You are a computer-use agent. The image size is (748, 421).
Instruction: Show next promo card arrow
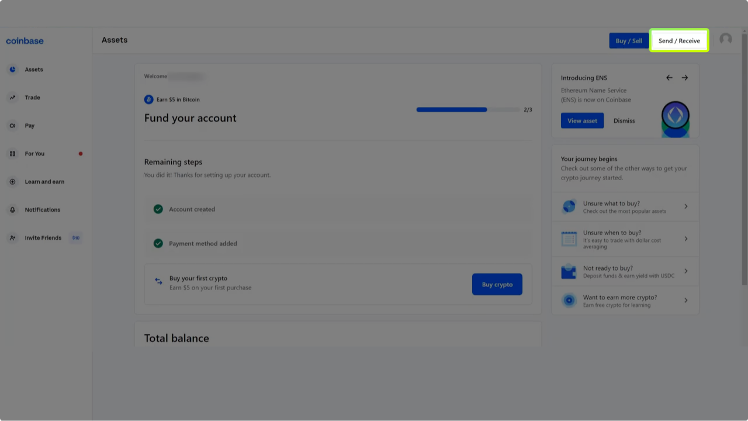(x=685, y=78)
